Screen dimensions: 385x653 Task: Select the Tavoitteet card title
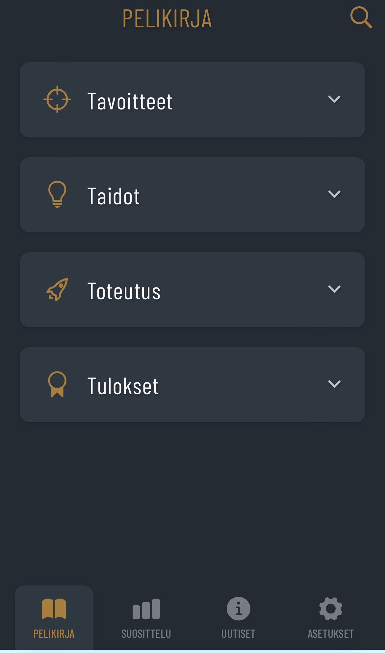click(130, 101)
